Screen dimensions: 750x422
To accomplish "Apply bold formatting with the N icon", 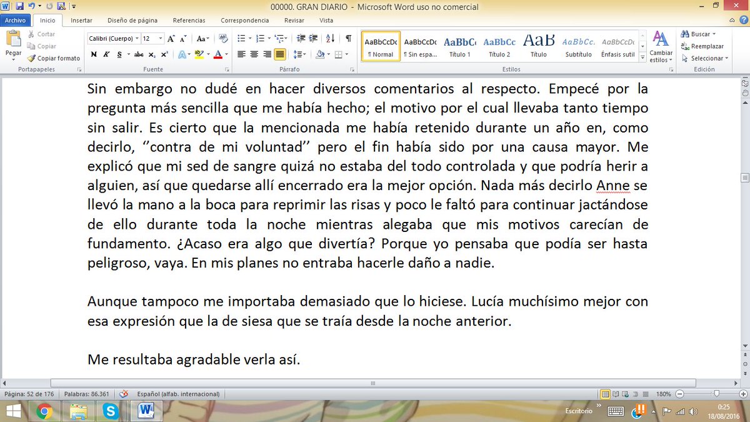I will [92, 54].
